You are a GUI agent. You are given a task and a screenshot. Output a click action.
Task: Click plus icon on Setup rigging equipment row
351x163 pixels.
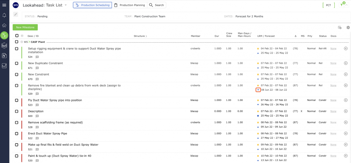click(x=346, y=48)
